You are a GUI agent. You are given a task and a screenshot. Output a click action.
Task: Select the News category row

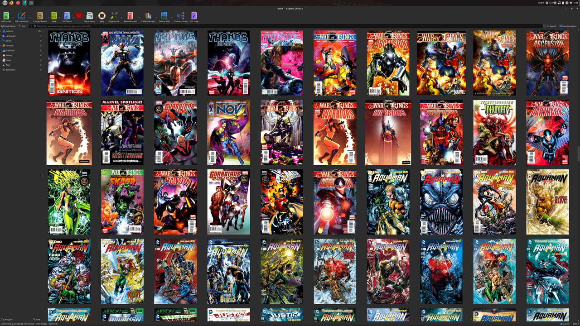pos(21,60)
